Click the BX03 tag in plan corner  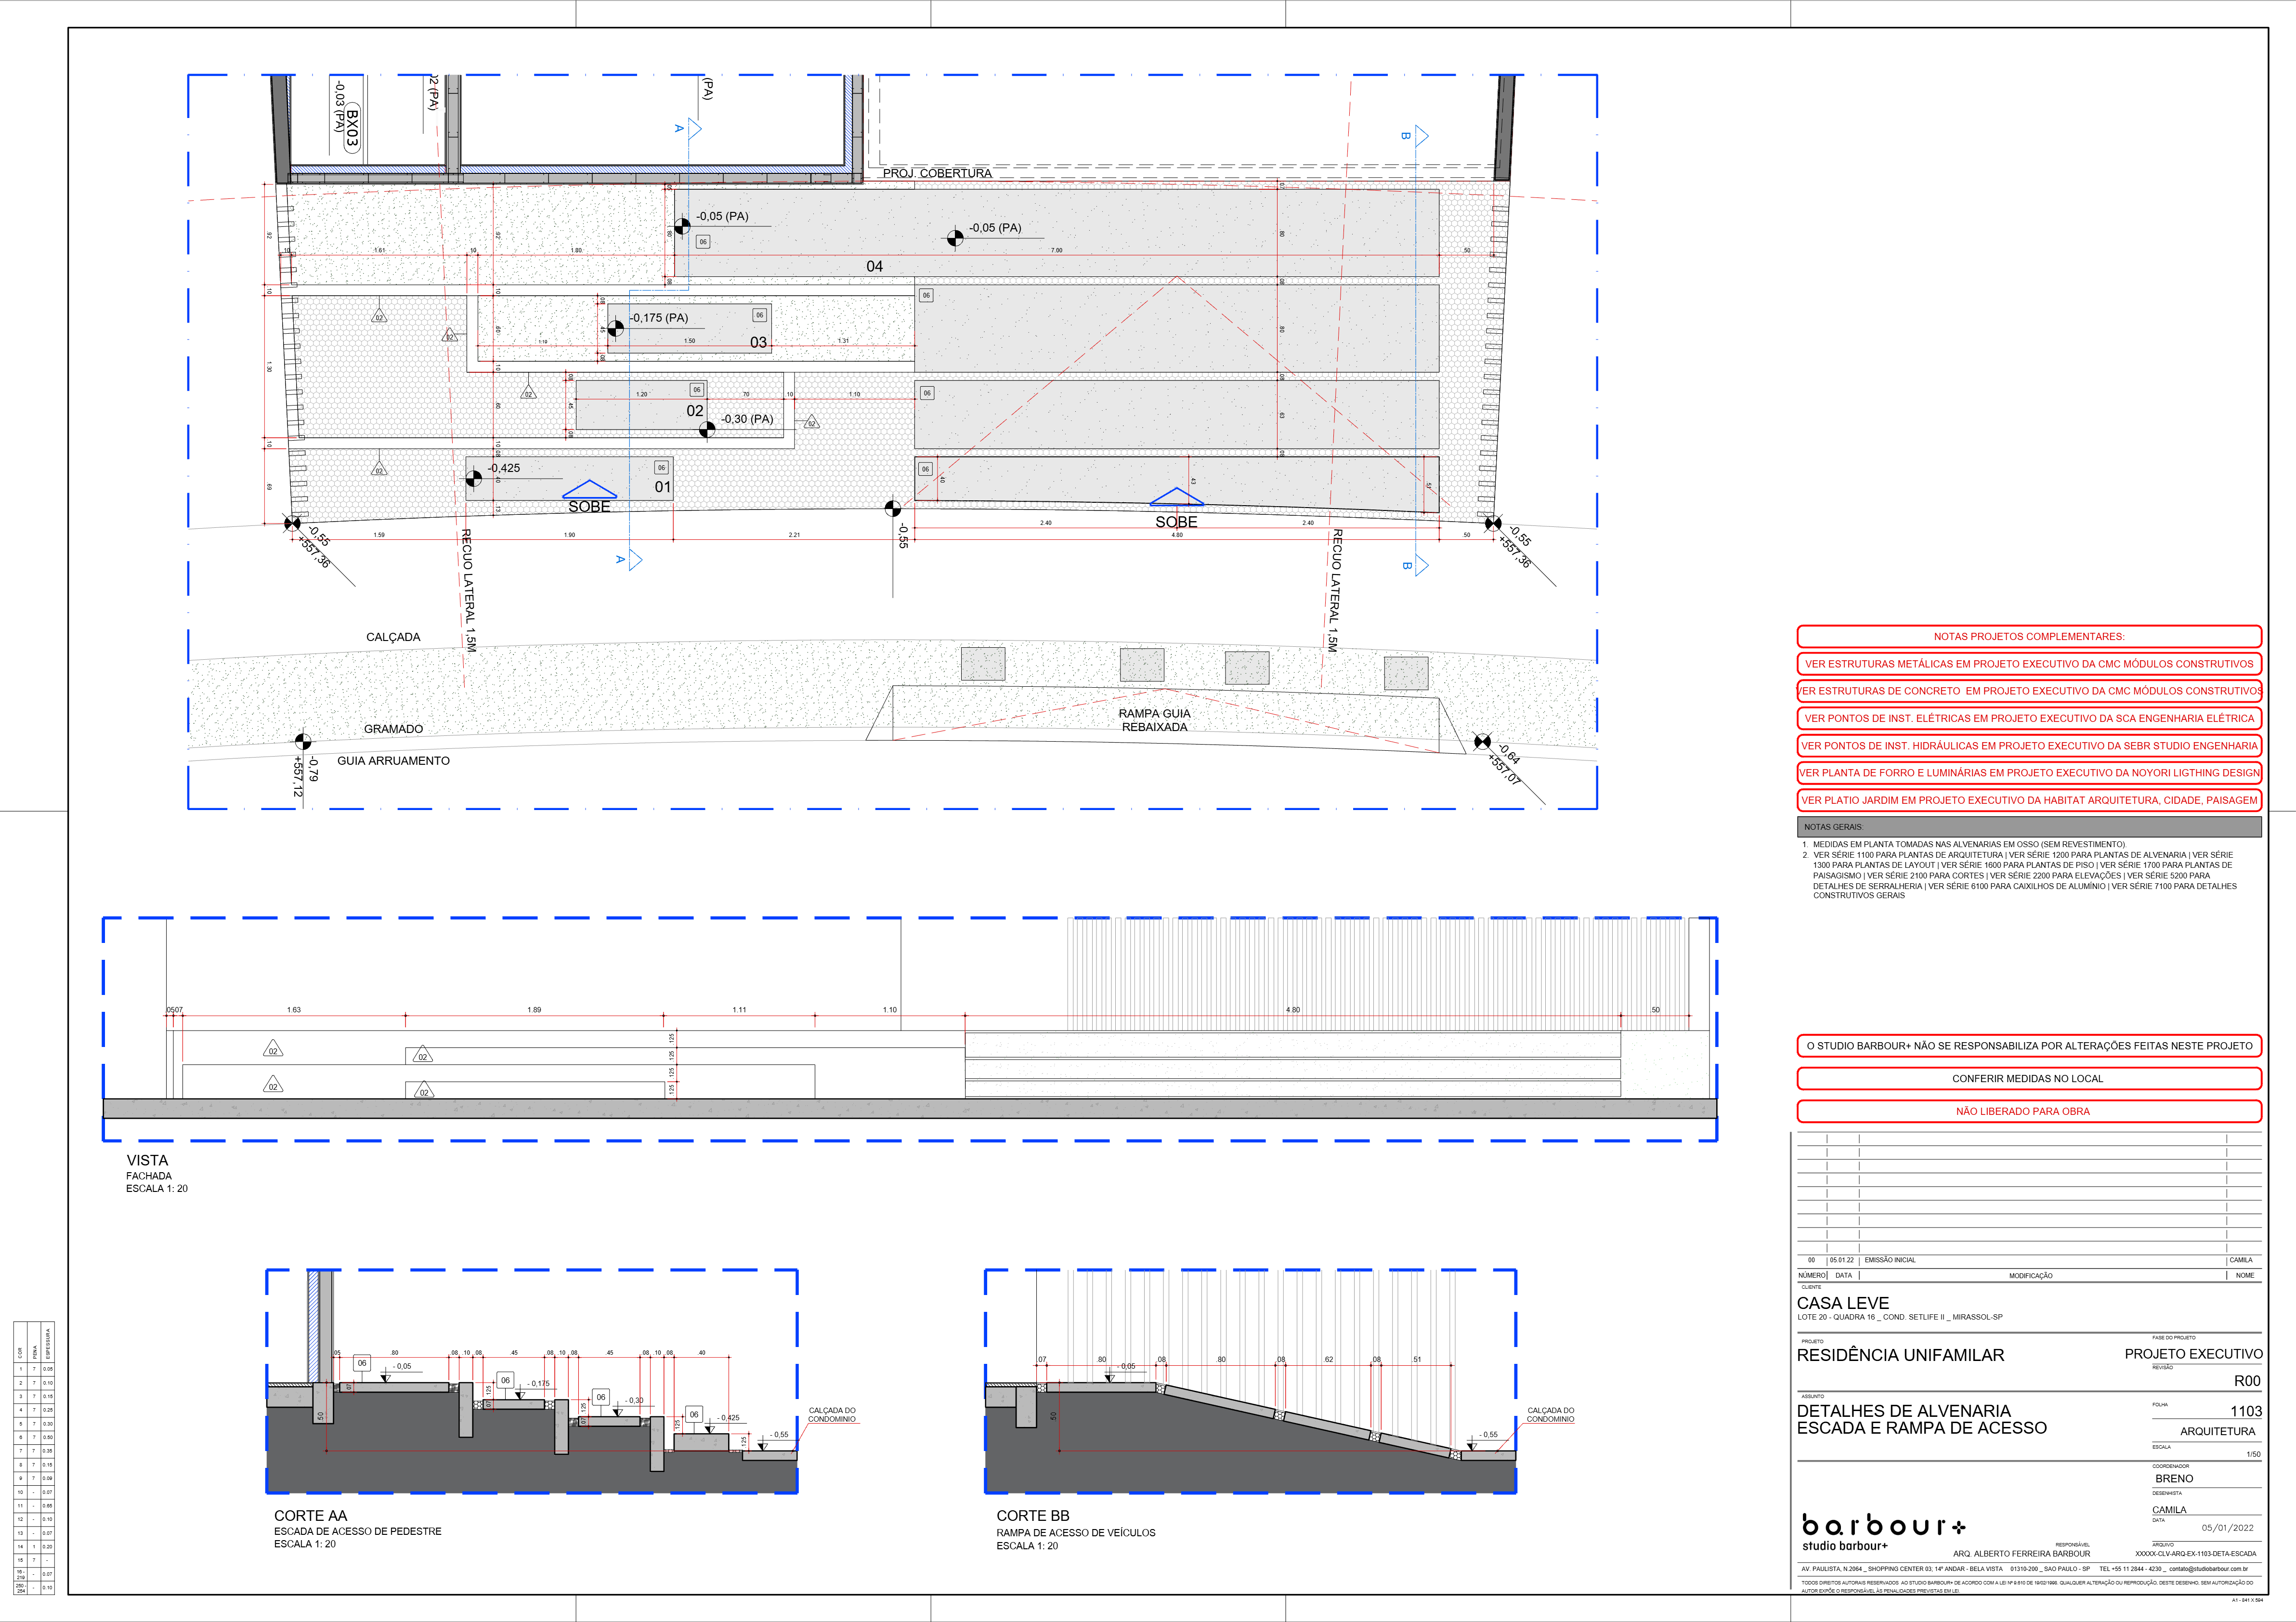[351, 129]
